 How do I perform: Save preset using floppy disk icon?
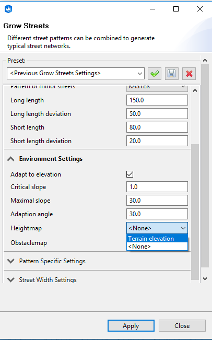(x=172, y=74)
